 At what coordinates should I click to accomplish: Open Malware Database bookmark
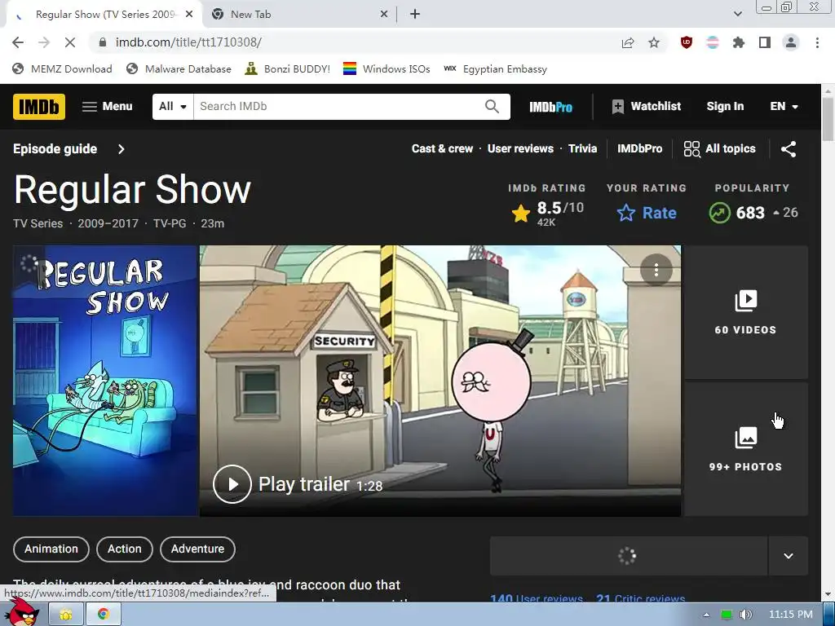(x=179, y=69)
